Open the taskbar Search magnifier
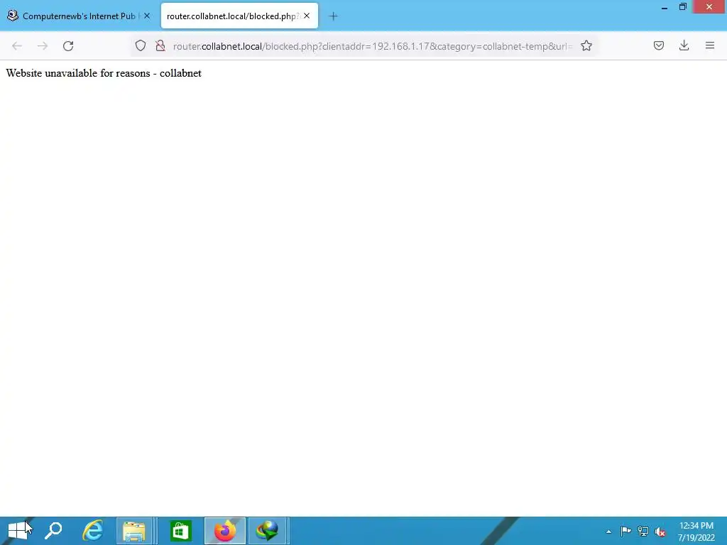The image size is (727, 545). coord(53,531)
